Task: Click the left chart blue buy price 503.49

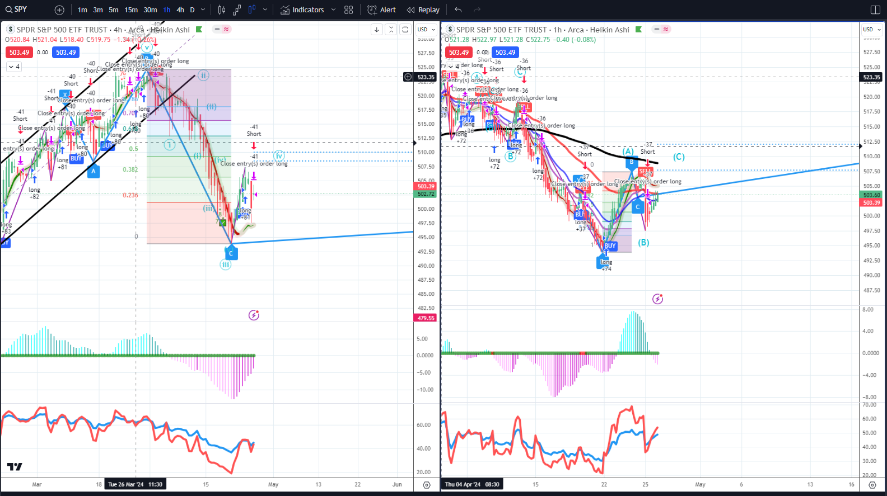Action: [x=66, y=53]
